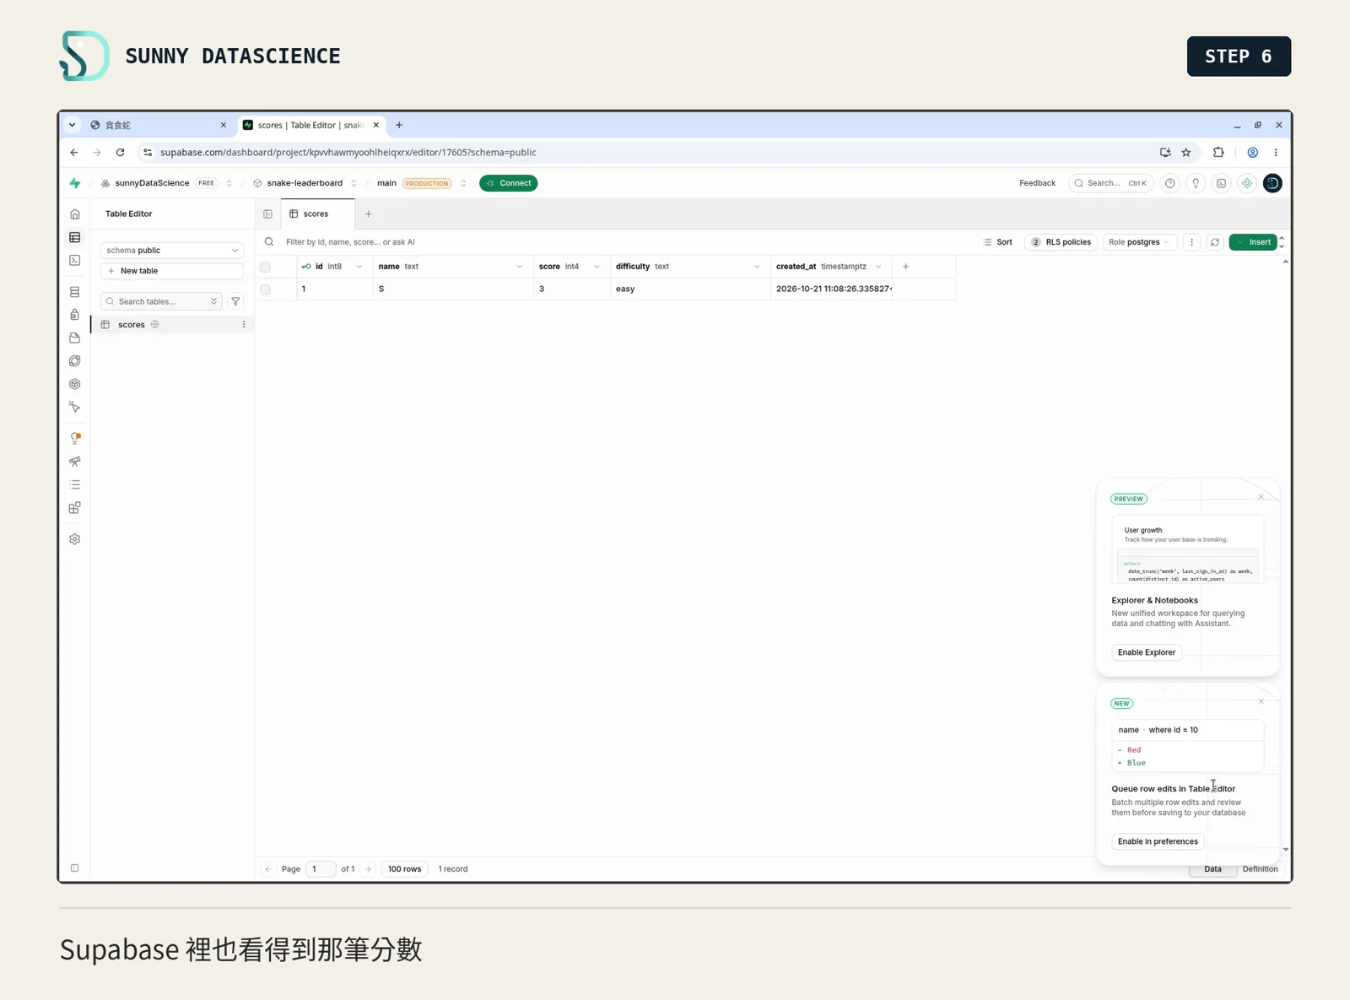The height and width of the screenshot is (1000, 1350).
Task: Open the snake-leaderboard project switcher chevrons
Action: pos(354,183)
